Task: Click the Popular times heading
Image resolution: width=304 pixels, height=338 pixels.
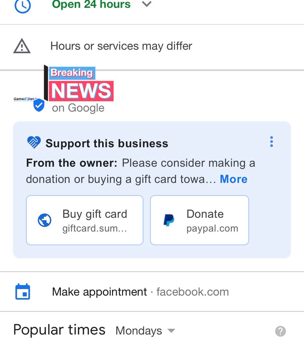Action: point(59,330)
